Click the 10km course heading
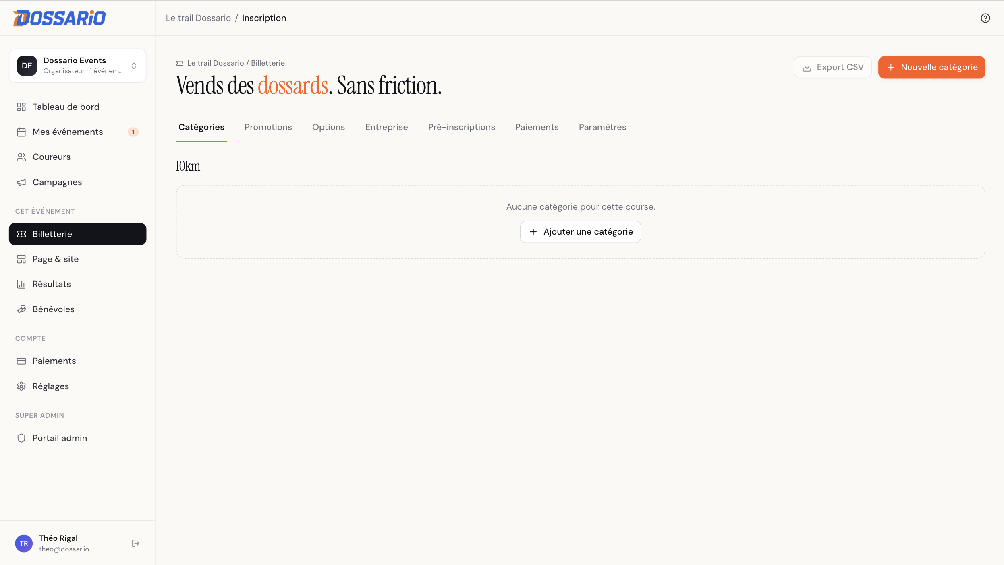 pyautogui.click(x=188, y=166)
